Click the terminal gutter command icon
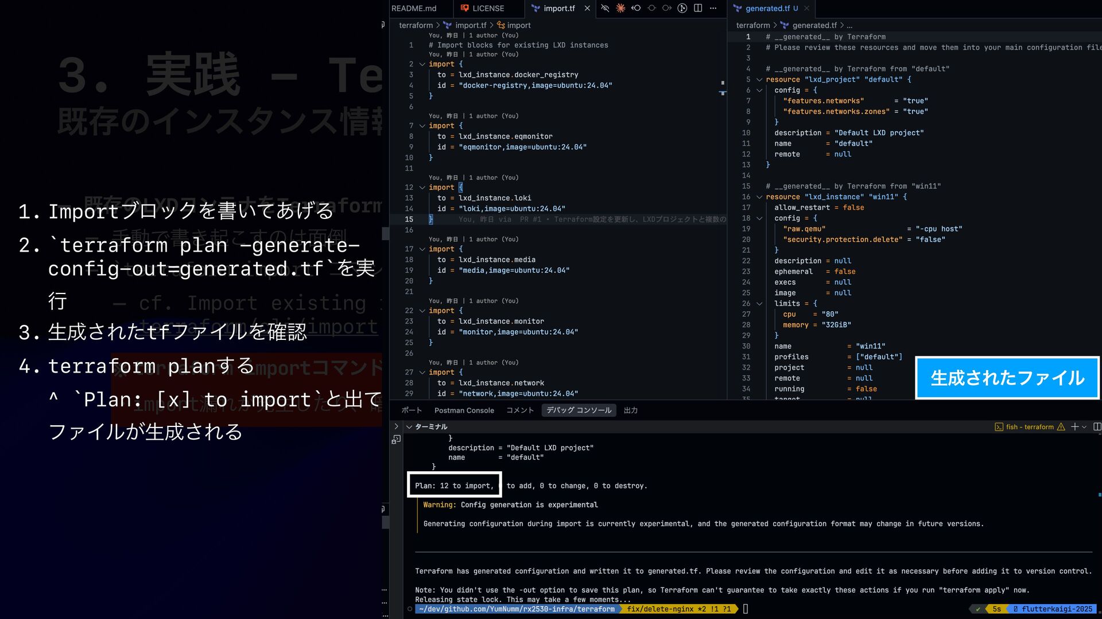 pos(396,439)
